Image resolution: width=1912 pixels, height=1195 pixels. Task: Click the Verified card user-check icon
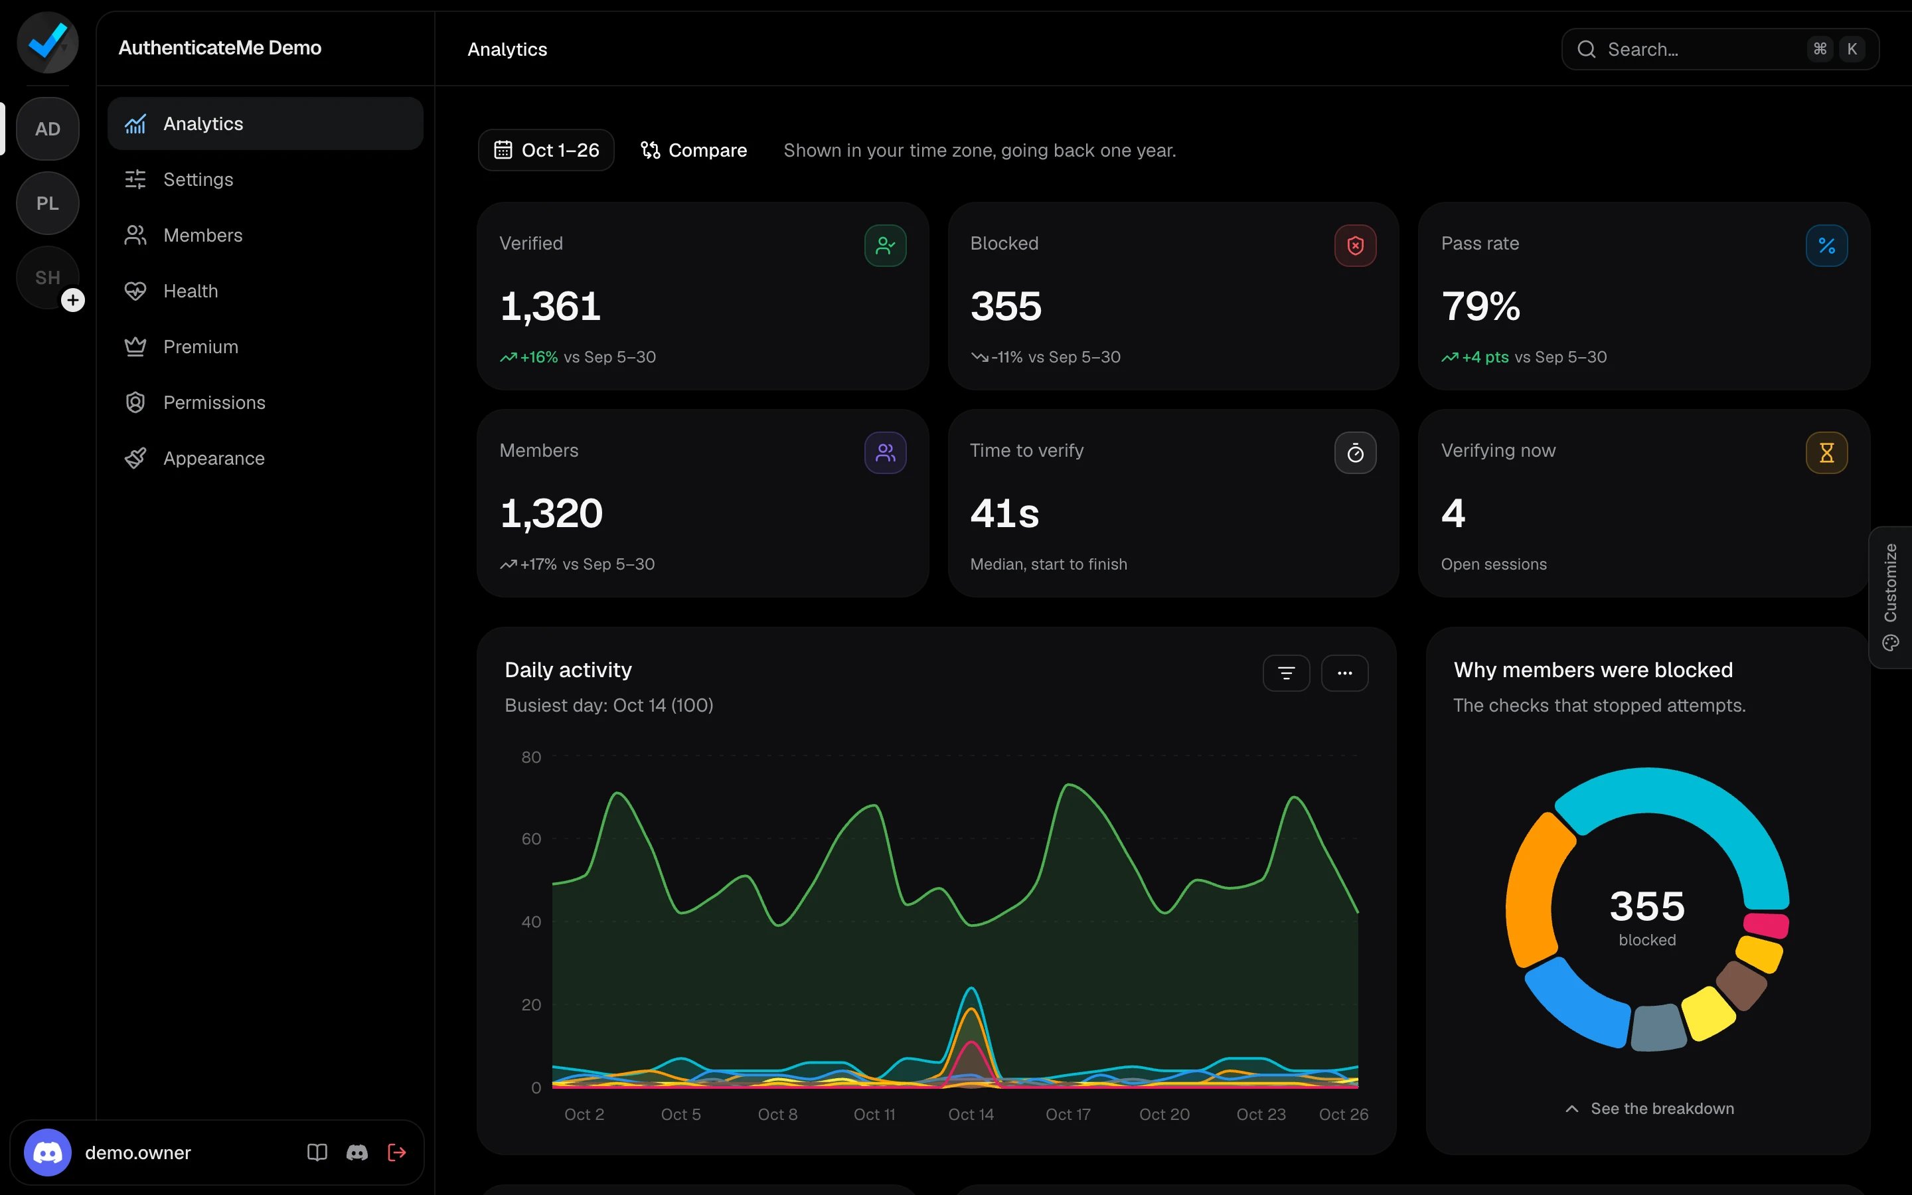click(x=885, y=246)
